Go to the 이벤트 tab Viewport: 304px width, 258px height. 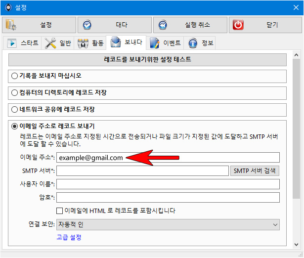[x=165, y=43]
